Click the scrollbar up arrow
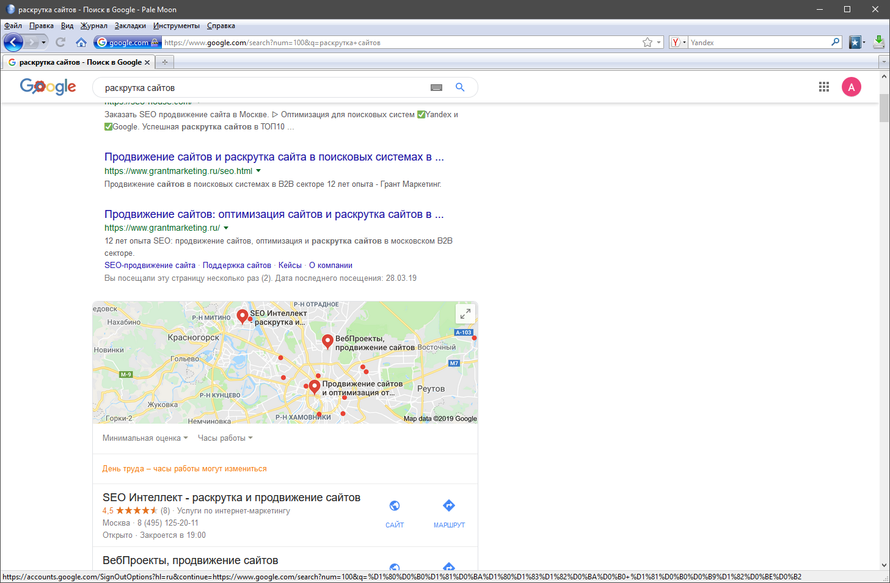 884,76
